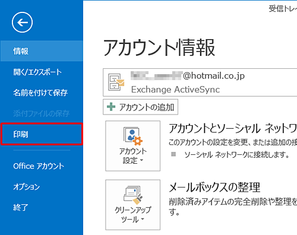Image resolution: width=297 pixels, height=235 pixels.
Task: Click the アカウント情報 page heading
Action: point(159,47)
